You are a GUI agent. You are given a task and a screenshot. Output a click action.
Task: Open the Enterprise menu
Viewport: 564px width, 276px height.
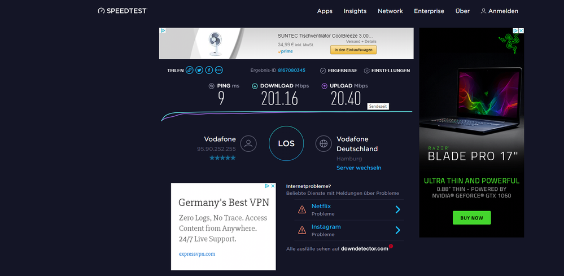(x=429, y=11)
